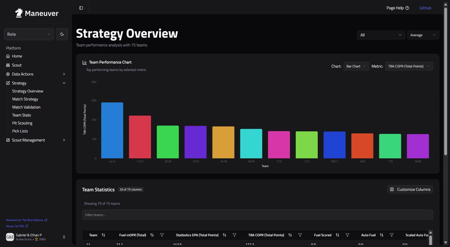
Task: Open Match Validation page
Action: click(x=26, y=107)
